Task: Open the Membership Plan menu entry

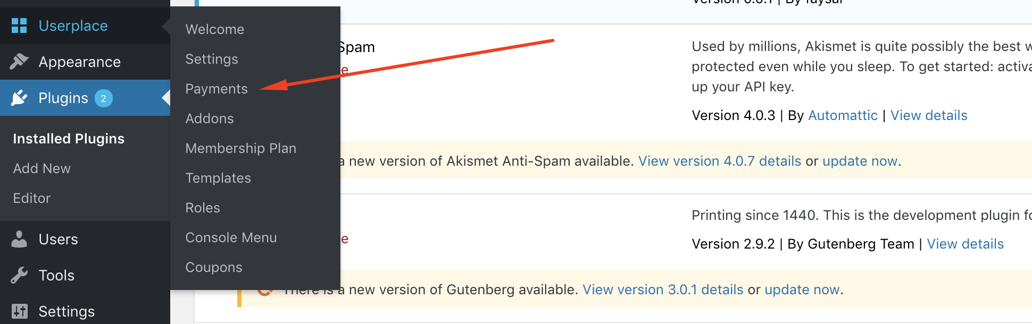Action: [241, 148]
